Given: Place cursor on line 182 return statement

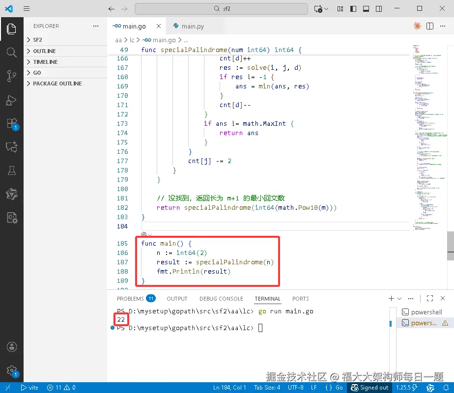Looking at the screenshot, I should point(246,207).
